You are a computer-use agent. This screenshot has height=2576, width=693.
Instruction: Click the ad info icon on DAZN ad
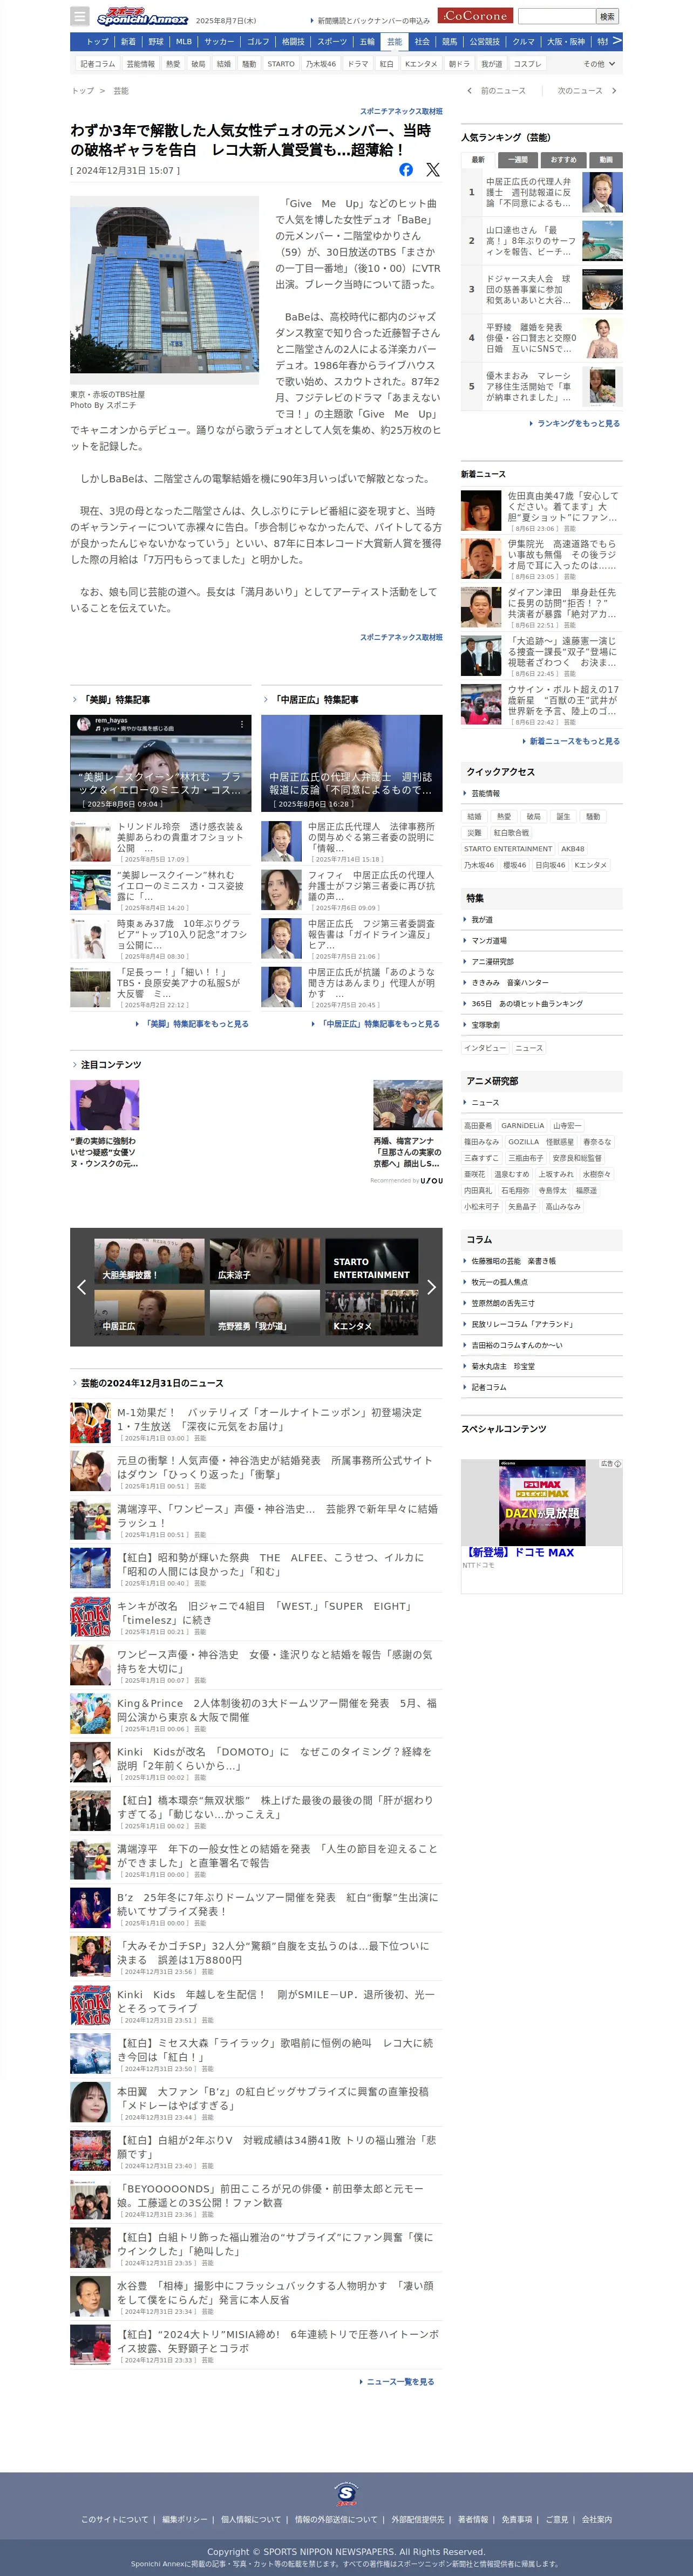617,1464
